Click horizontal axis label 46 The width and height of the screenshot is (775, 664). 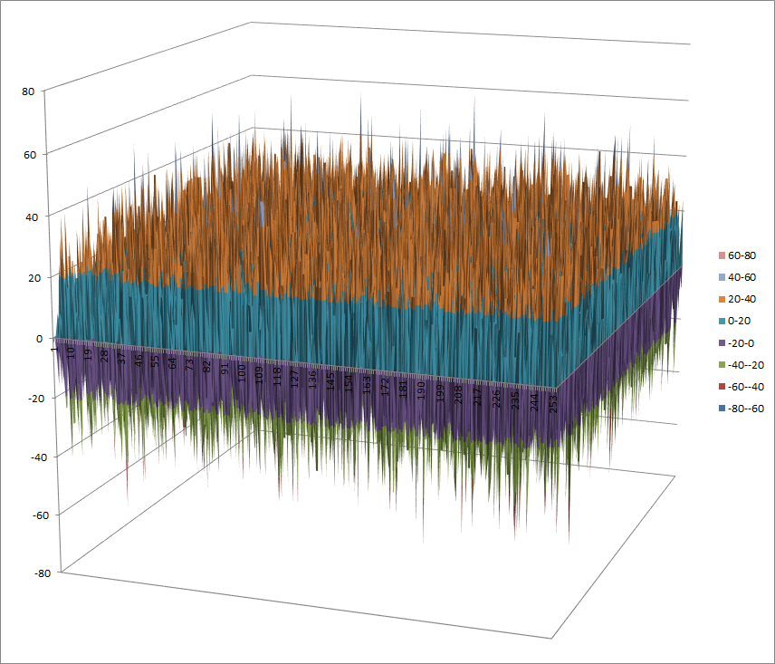(x=139, y=361)
